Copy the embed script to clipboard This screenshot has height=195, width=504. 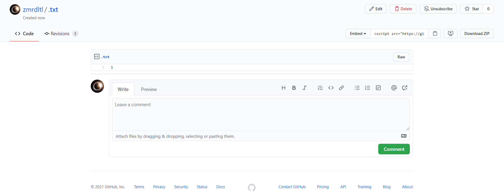[435, 34]
